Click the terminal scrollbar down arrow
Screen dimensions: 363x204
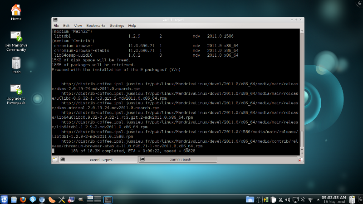pyautogui.click(x=302, y=153)
